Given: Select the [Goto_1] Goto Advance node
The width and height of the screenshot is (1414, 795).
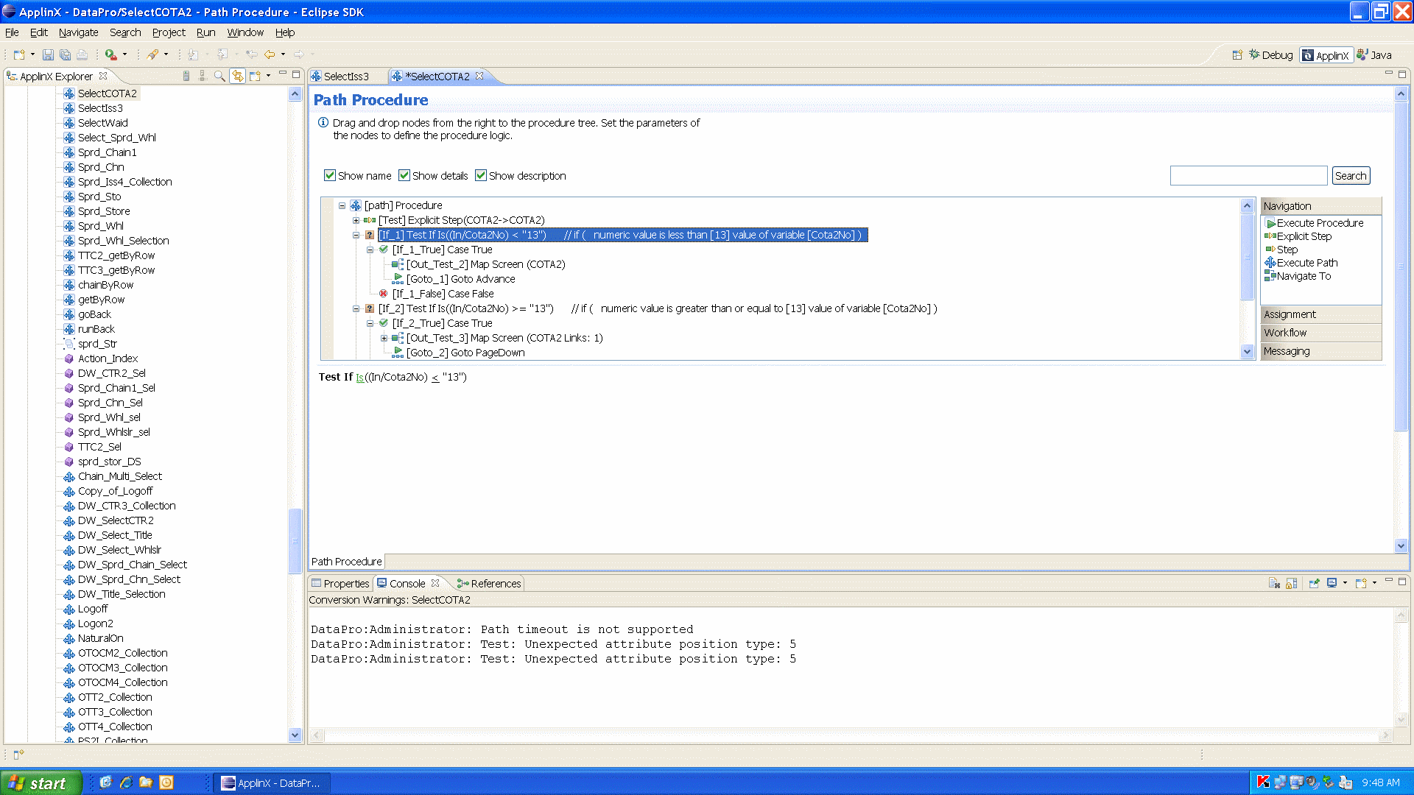Looking at the screenshot, I should (460, 279).
